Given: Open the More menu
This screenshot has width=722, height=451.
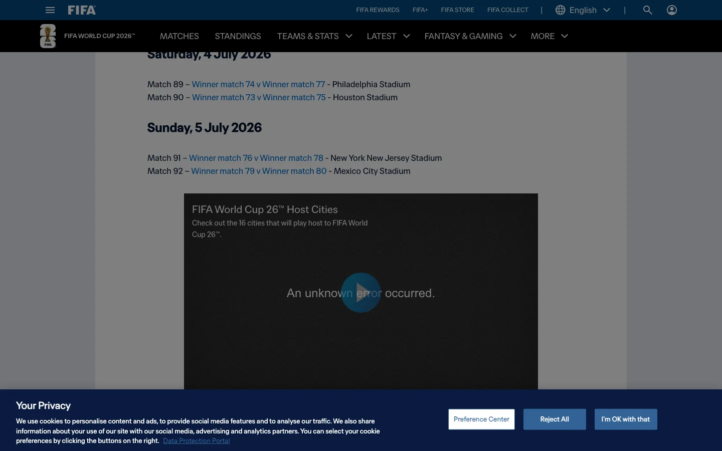Looking at the screenshot, I should (543, 36).
